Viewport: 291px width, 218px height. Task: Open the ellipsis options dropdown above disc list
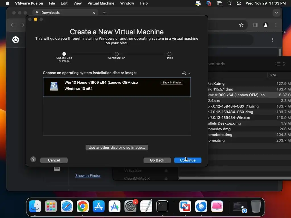pos(186,74)
